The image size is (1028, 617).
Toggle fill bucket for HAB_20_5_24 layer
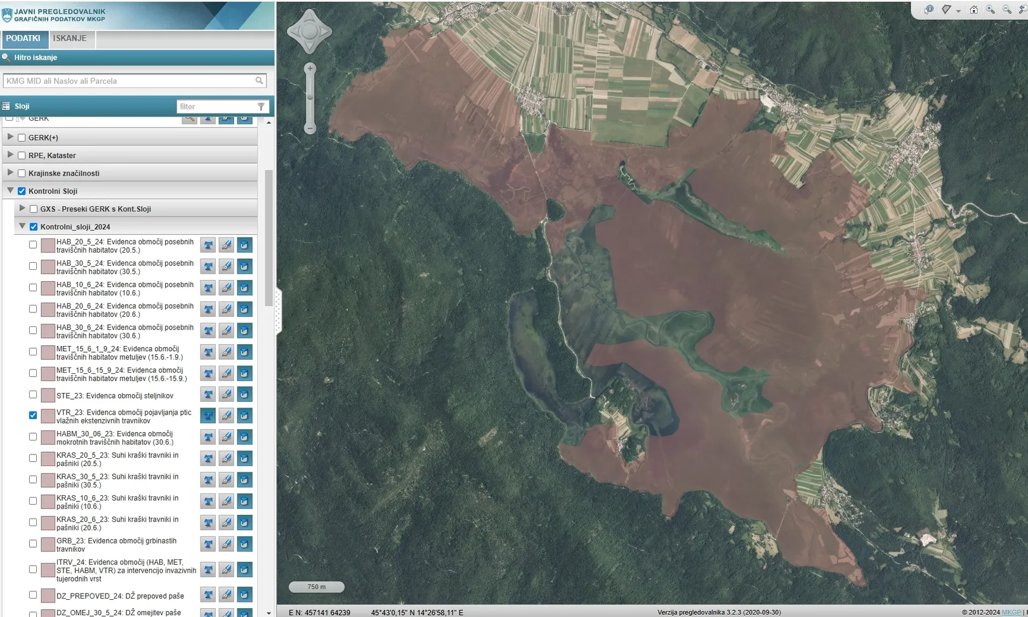(x=244, y=245)
